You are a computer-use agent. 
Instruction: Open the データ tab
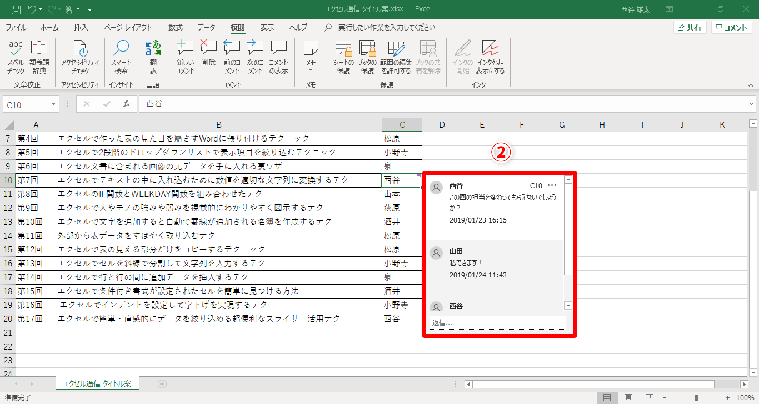(207, 27)
